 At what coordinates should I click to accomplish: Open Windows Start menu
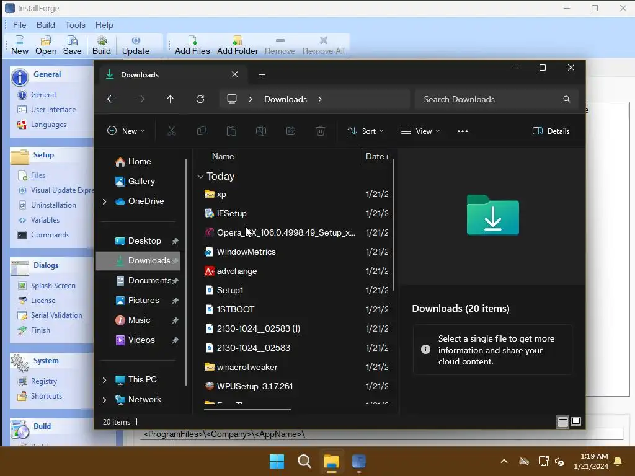277,461
